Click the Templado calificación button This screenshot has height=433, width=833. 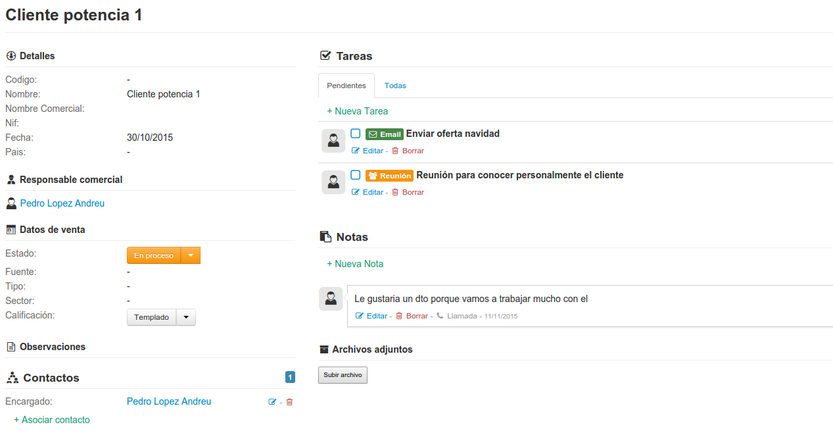152,317
